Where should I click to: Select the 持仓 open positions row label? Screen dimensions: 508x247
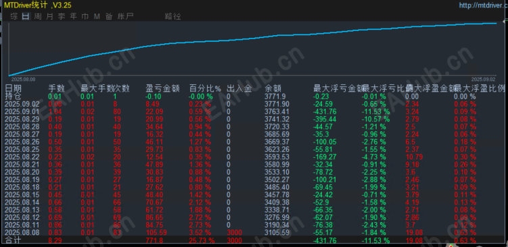(x=13, y=97)
